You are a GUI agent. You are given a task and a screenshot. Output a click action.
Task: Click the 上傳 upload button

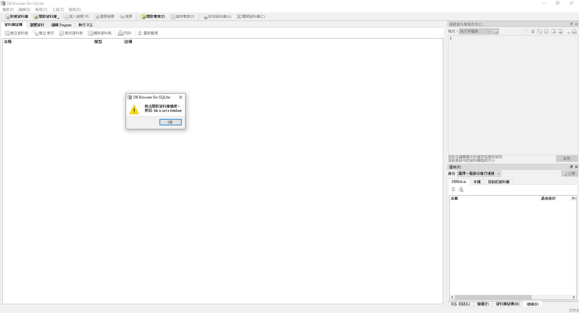(569, 174)
